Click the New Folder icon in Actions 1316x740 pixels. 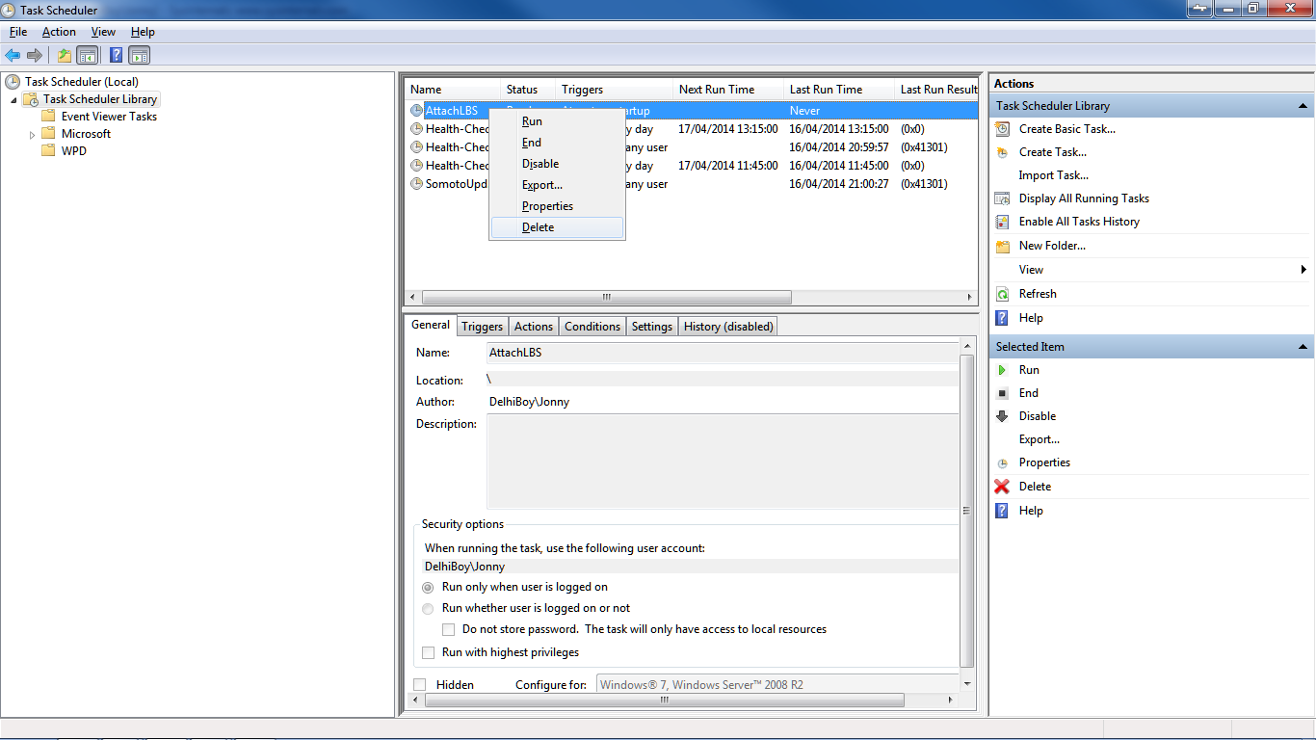(x=1002, y=246)
